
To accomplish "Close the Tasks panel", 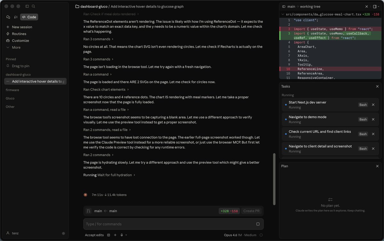I will click(x=377, y=86).
